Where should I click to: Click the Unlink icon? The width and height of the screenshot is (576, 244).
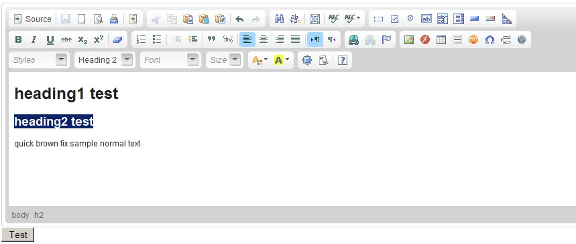[x=370, y=39]
